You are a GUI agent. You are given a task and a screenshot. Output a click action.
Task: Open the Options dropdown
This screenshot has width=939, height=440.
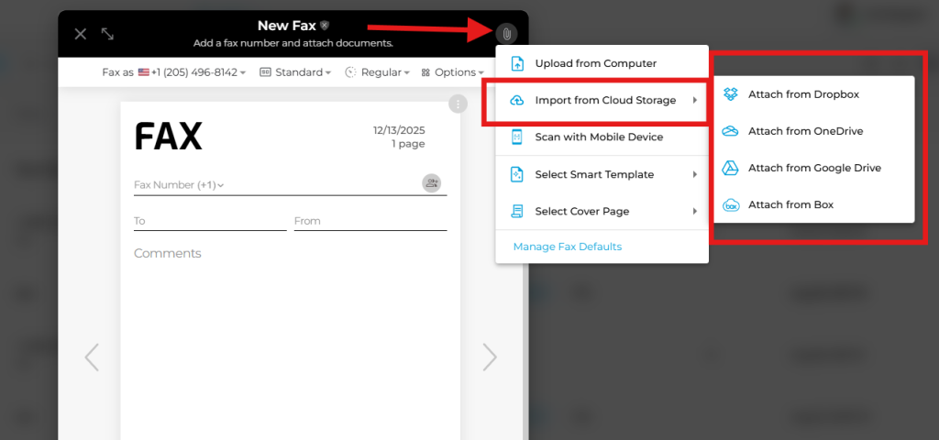pyautogui.click(x=452, y=72)
